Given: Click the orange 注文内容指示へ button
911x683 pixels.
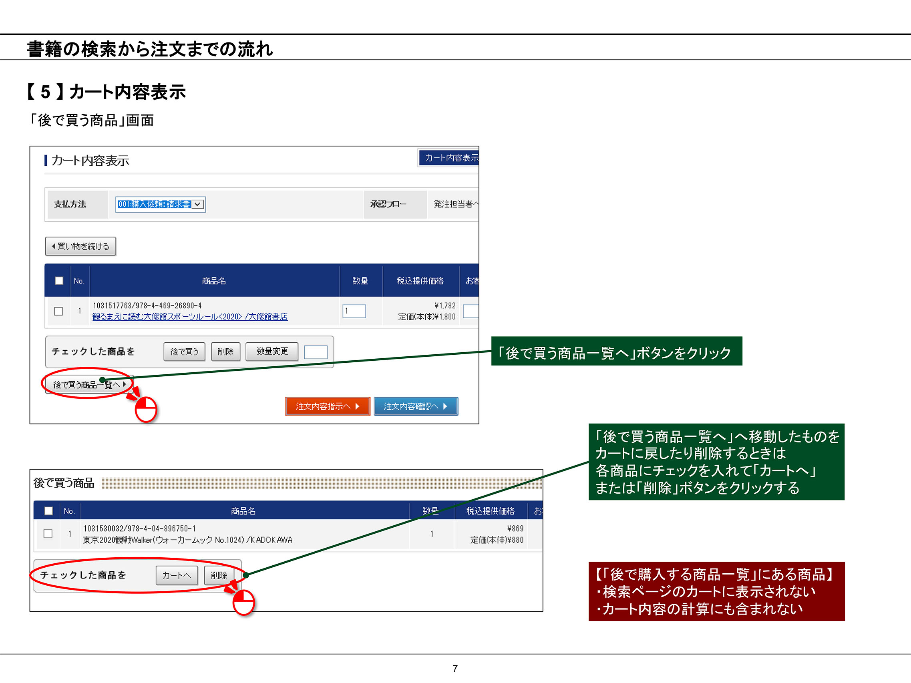Looking at the screenshot, I should pyautogui.click(x=328, y=406).
